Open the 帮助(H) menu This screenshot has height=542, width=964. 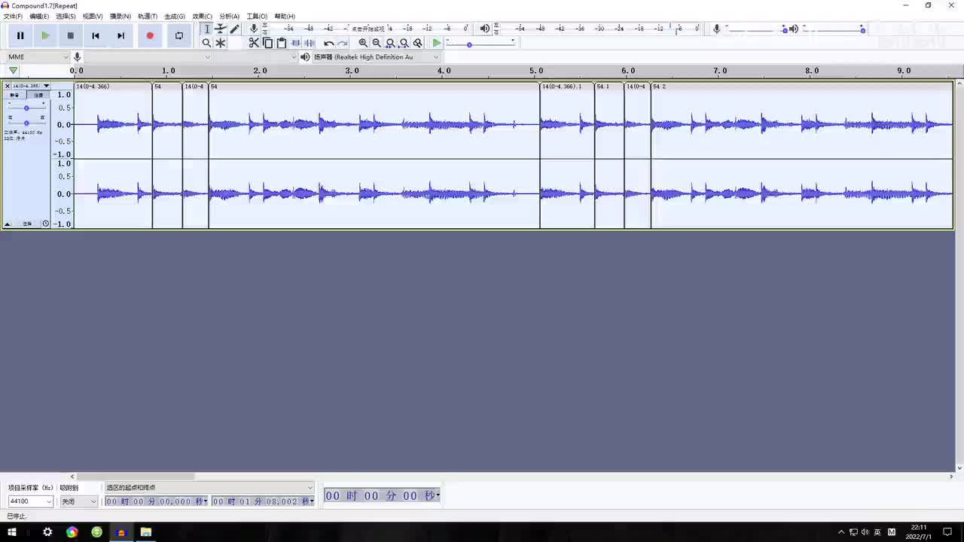(x=285, y=16)
